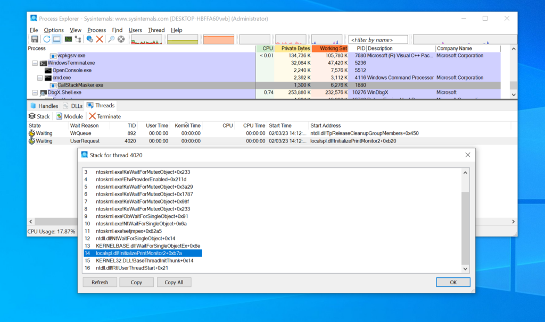
Task: Click the red X Kill Process icon
Action: click(x=100, y=39)
